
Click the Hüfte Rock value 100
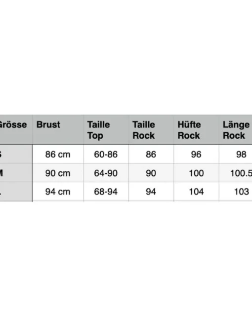196,173
